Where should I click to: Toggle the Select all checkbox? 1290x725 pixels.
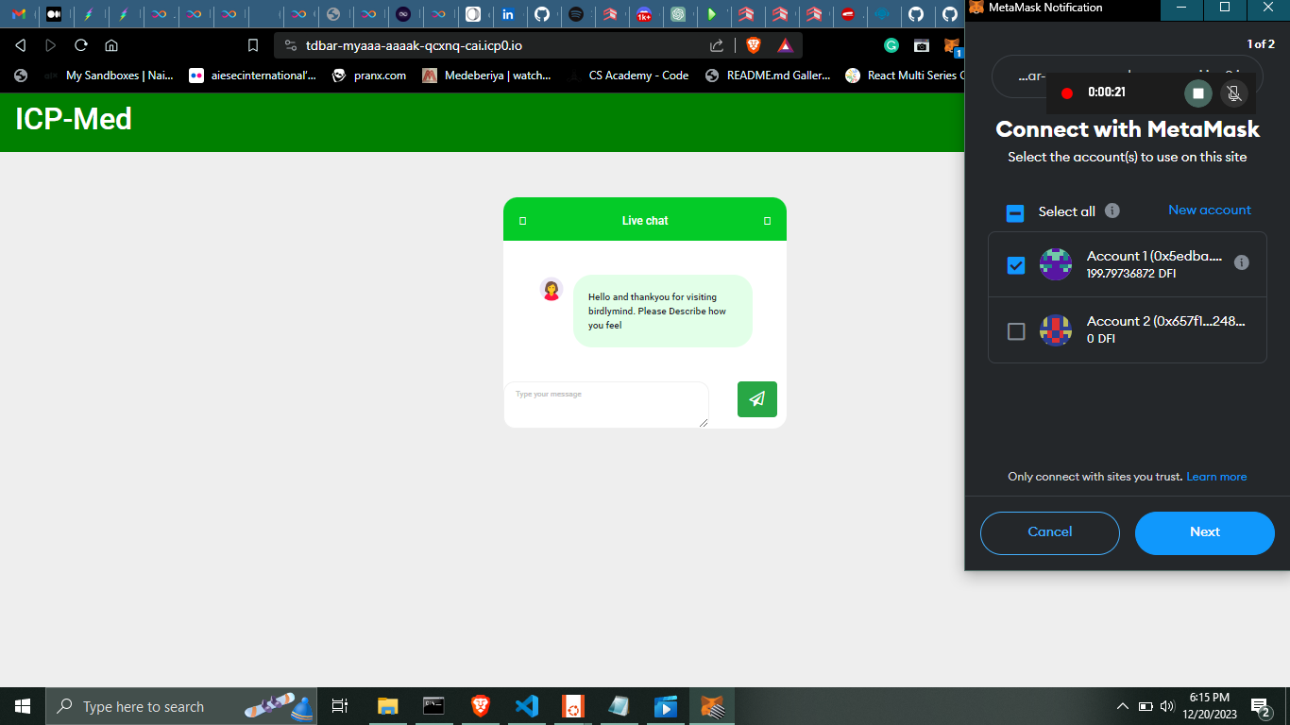(1015, 212)
